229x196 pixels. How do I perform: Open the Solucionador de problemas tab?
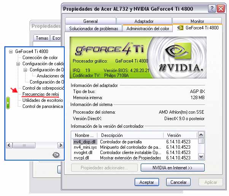[x=94, y=28]
